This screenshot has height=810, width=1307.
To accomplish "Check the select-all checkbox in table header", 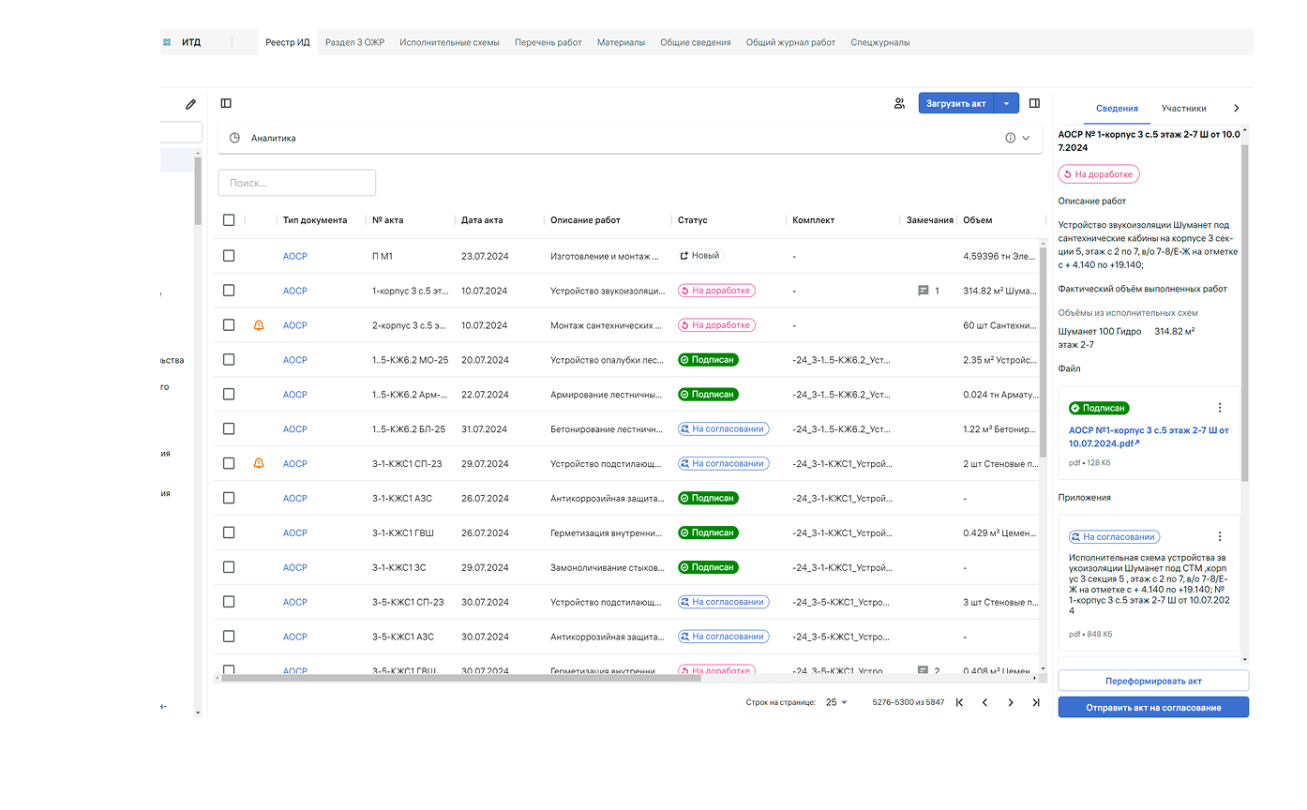I will pyautogui.click(x=229, y=220).
